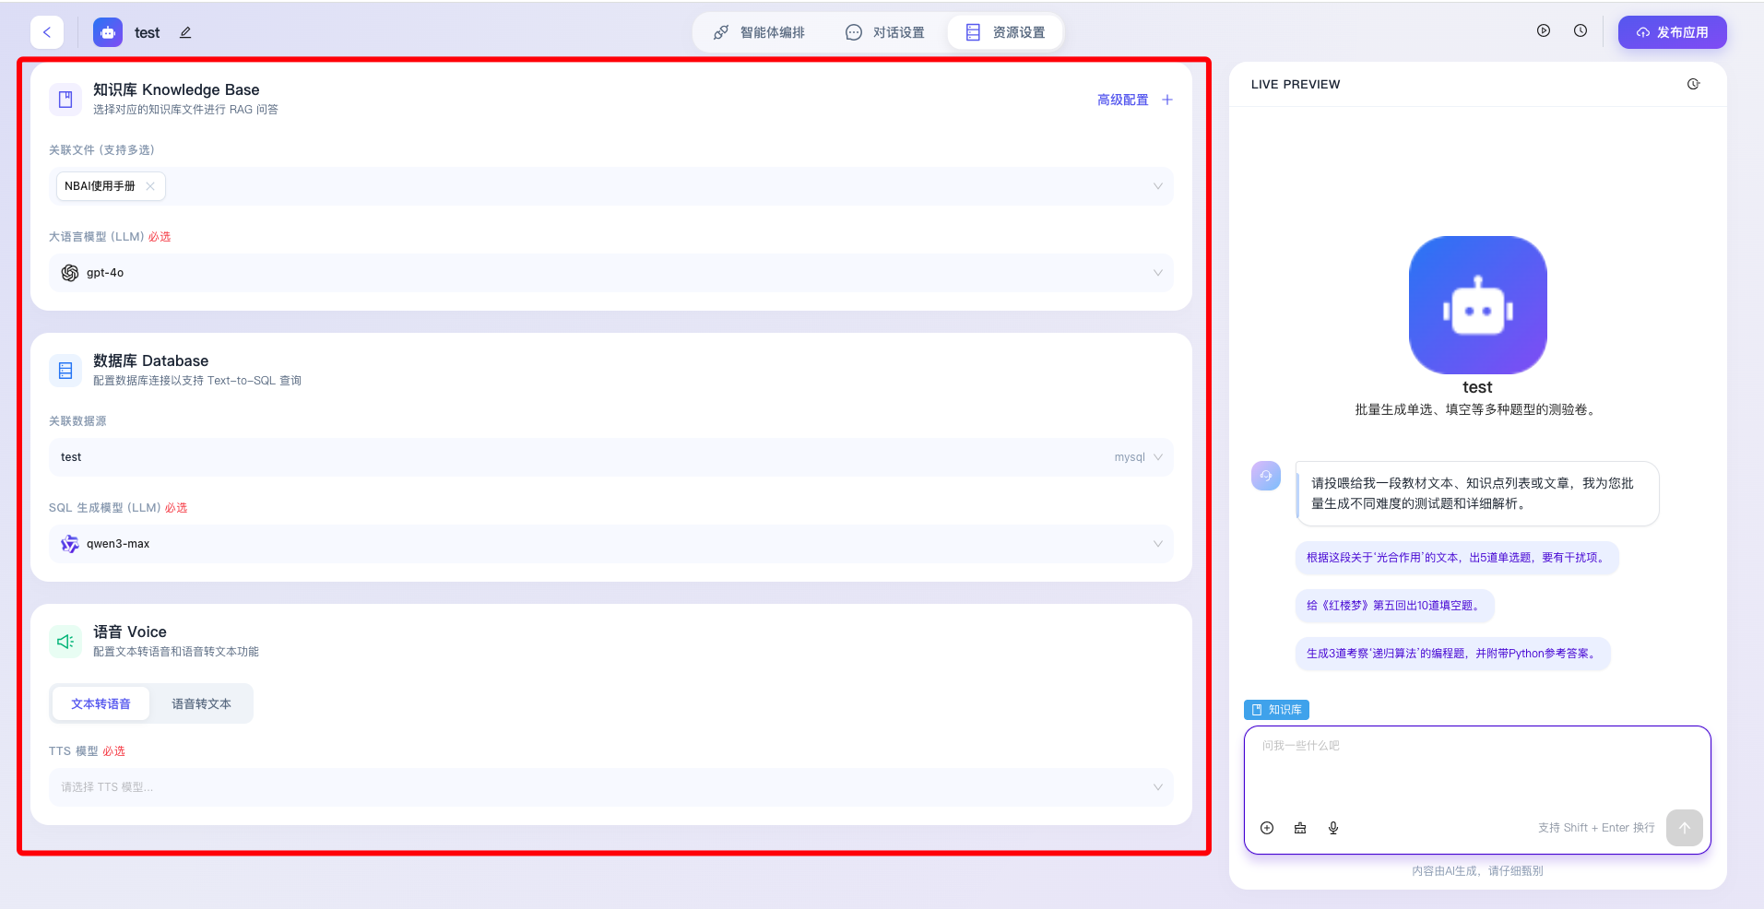Open the qwen3-max SQL model dropdown

pos(610,544)
